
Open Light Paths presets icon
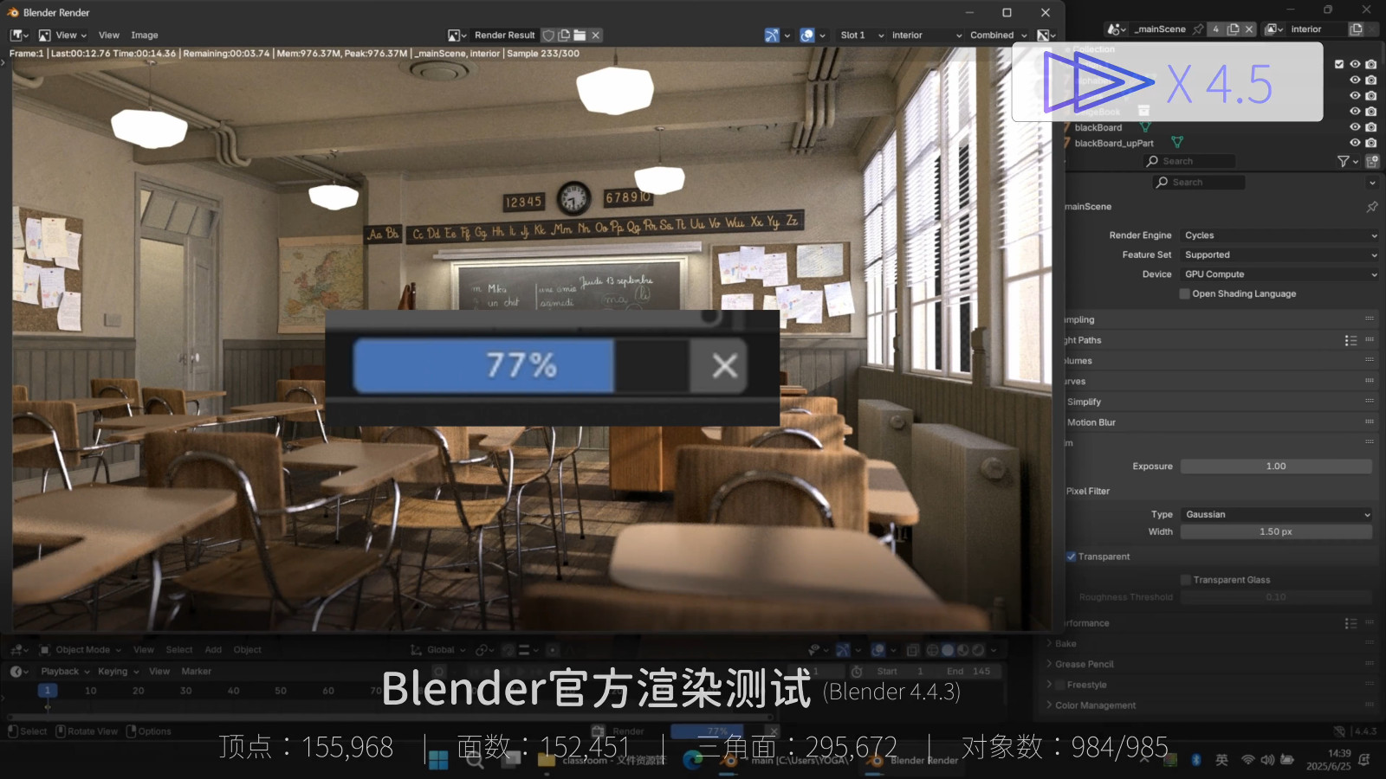pos(1350,341)
